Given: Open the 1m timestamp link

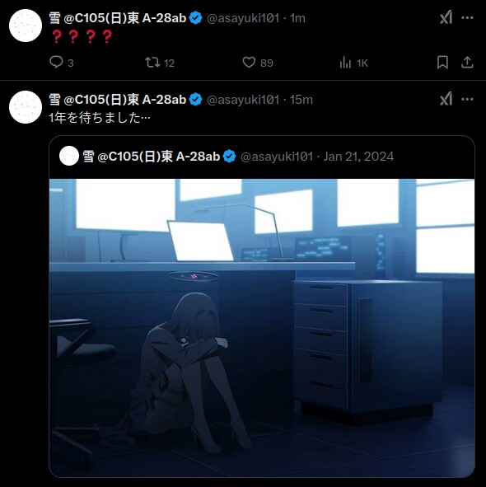Looking at the screenshot, I should [x=297, y=18].
